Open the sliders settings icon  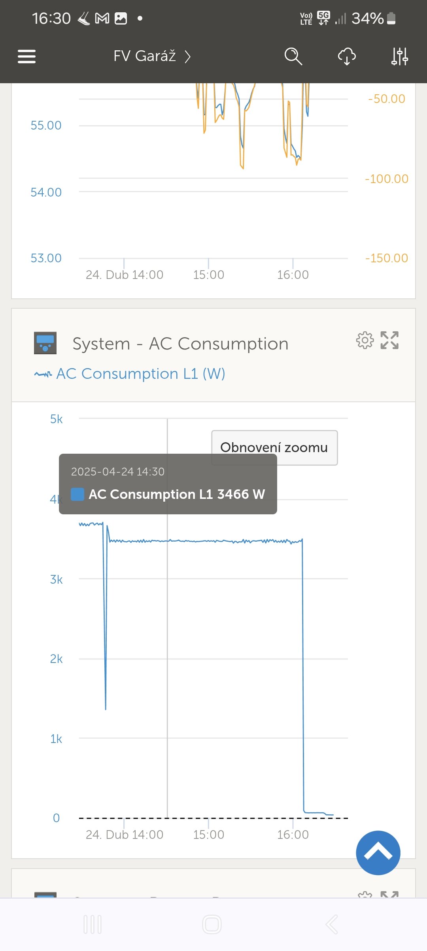click(399, 56)
